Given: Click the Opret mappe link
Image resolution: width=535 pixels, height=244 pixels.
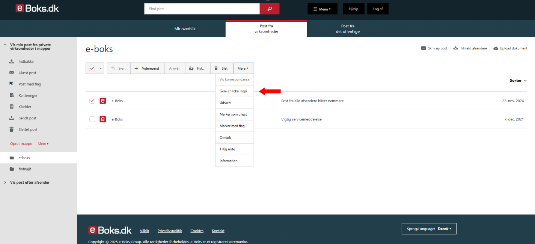Looking at the screenshot, I should point(21,144).
